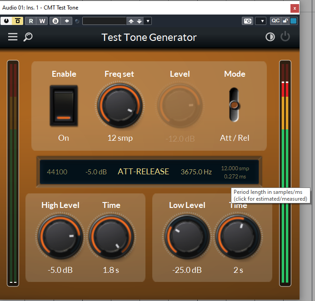Click the magnifier search icon
The image size is (315, 301).
coord(28,37)
